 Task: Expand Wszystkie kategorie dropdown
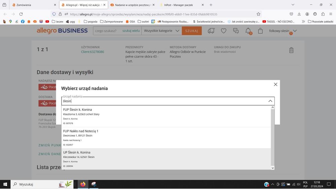click(161, 31)
